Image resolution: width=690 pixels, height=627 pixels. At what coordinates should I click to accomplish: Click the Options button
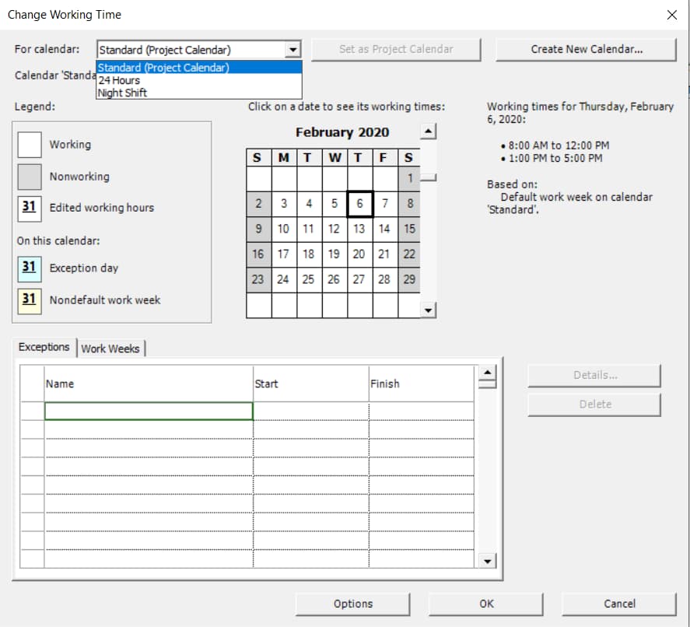click(352, 604)
